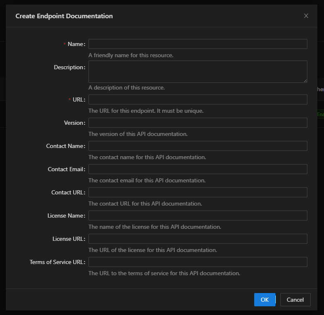The image size is (324, 315).
Task: Click the "Name" field label
Action: coord(76,44)
